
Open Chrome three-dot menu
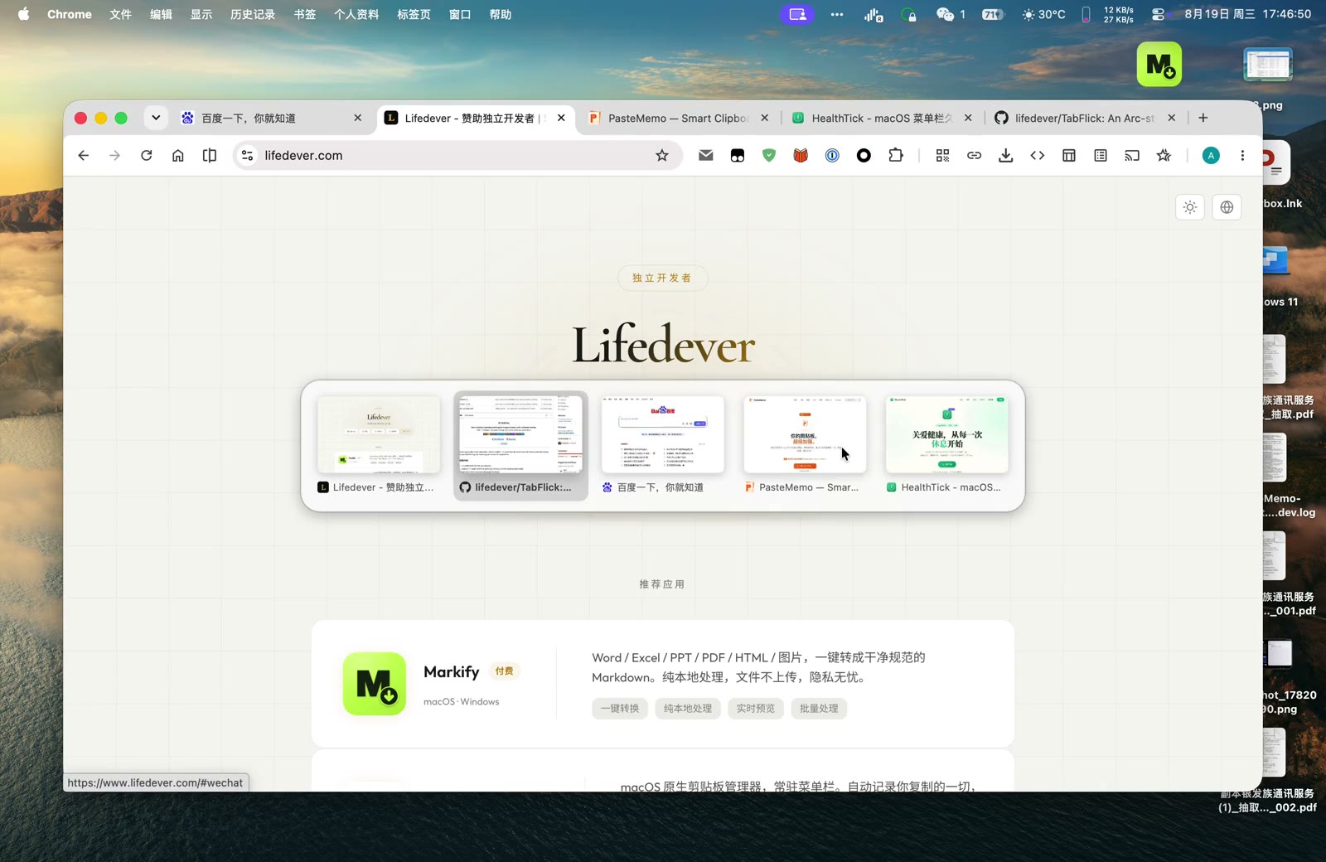coord(1241,155)
